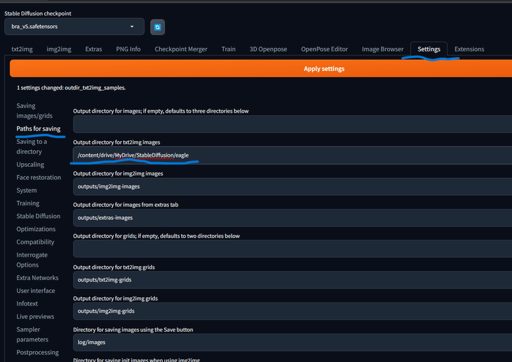The width and height of the screenshot is (512, 362).
Task: Open the Training settings section
Action: 28,203
